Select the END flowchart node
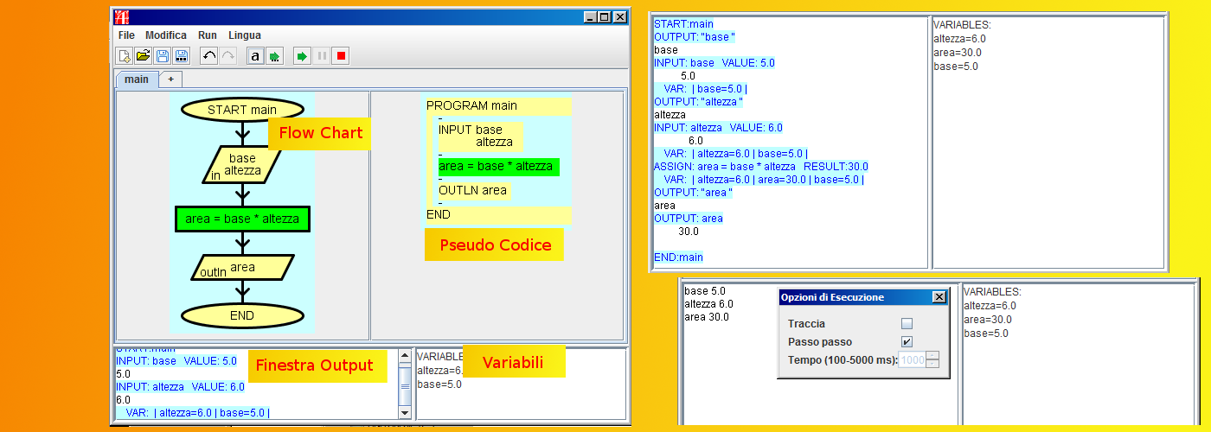Viewport: 1211px width, 432px height. click(242, 315)
